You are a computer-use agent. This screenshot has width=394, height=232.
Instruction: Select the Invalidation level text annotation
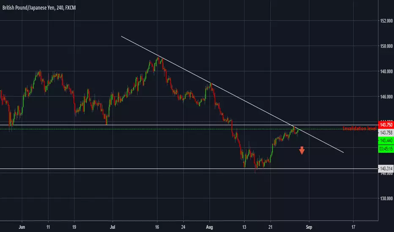click(x=360, y=129)
